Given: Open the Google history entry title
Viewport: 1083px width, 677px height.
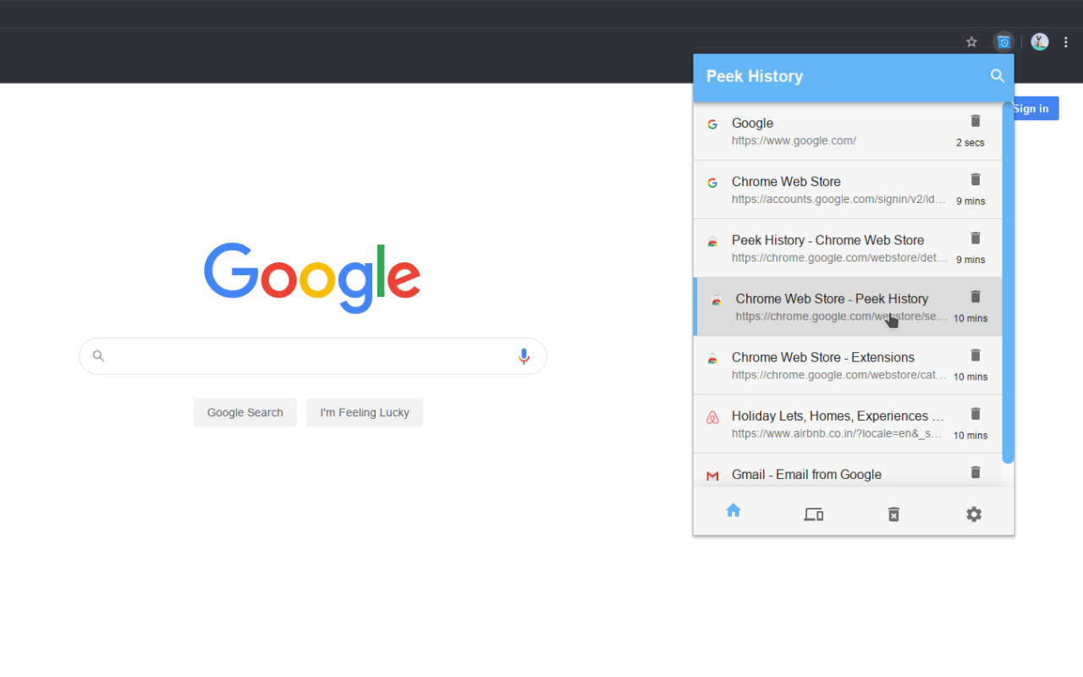Looking at the screenshot, I should pyautogui.click(x=752, y=123).
